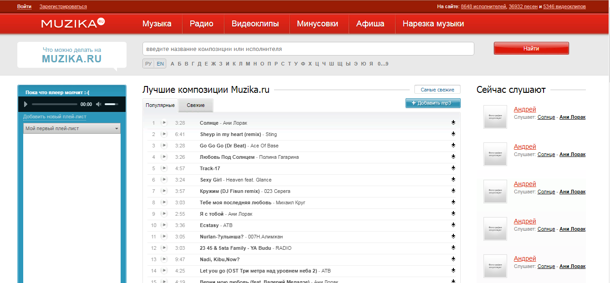
Task: Click the MUZIKA.RU logo
Action: pyautogui.click(x=73, y=24)
